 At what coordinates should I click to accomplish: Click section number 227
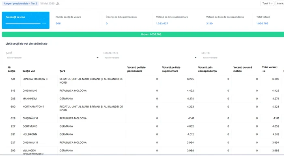[13, 126]
